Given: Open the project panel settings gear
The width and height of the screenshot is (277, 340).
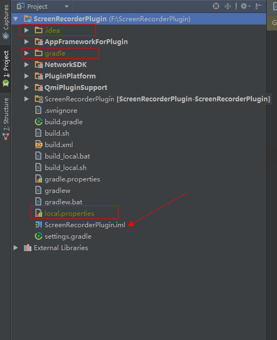Looking at the screenshot, I should pyautogui.click(x=245, y=6).
